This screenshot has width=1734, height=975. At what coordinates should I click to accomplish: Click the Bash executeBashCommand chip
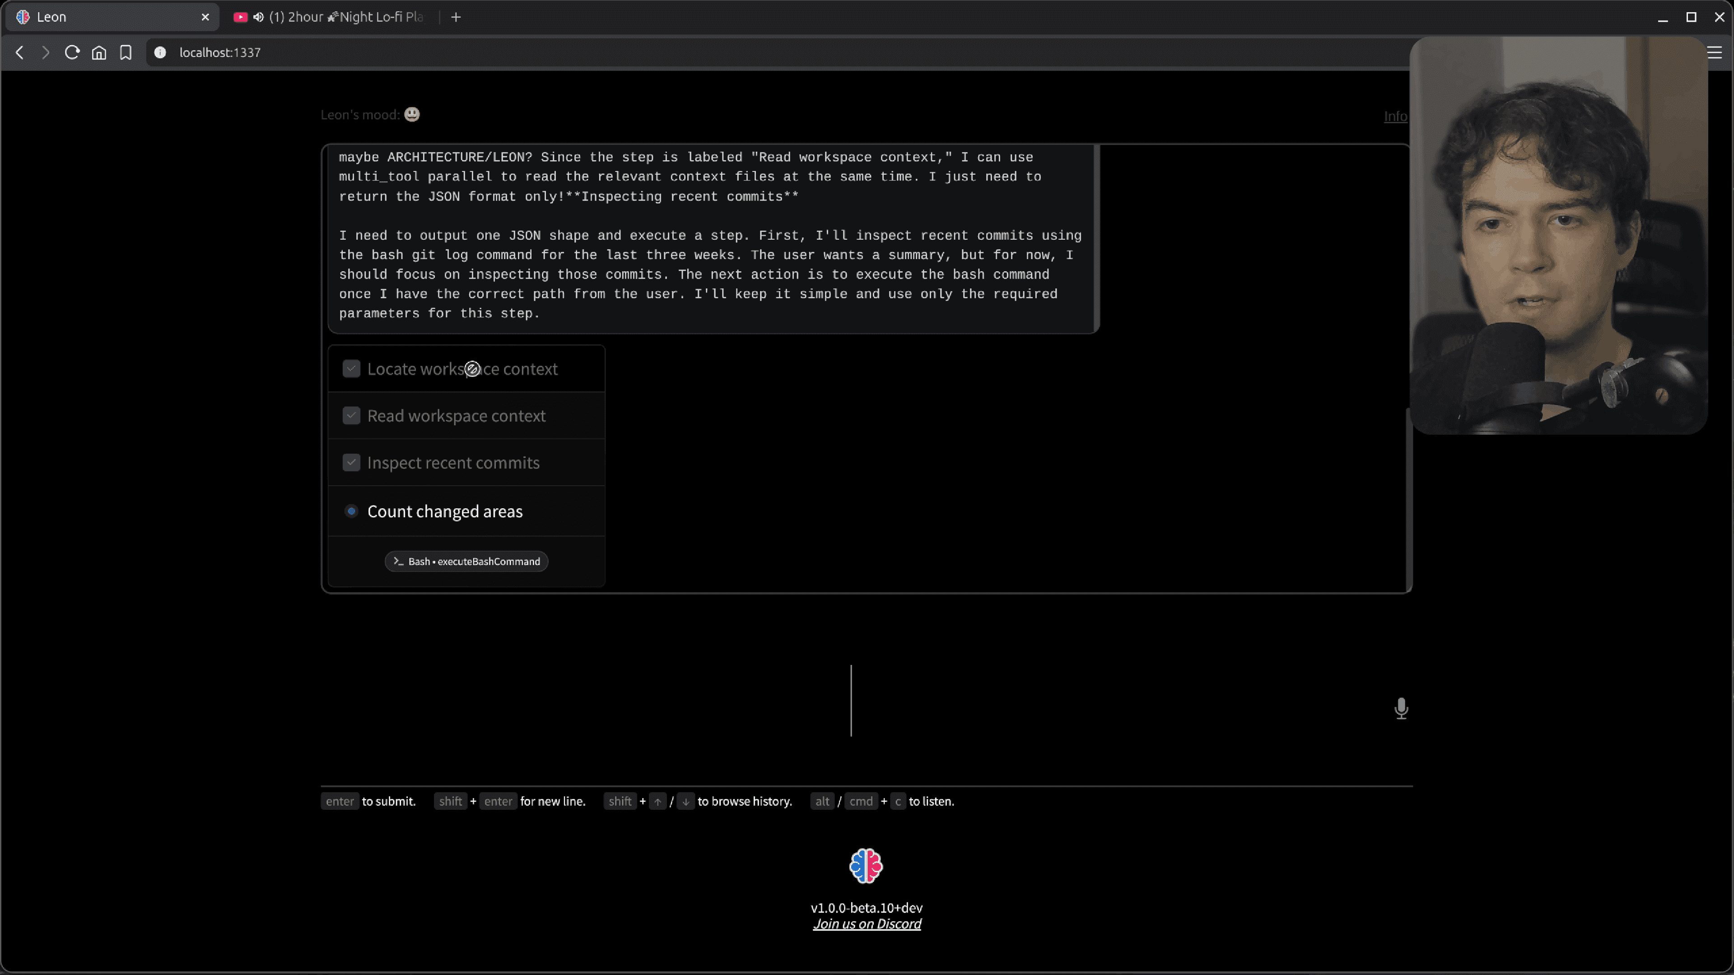(x=466, y=561)
